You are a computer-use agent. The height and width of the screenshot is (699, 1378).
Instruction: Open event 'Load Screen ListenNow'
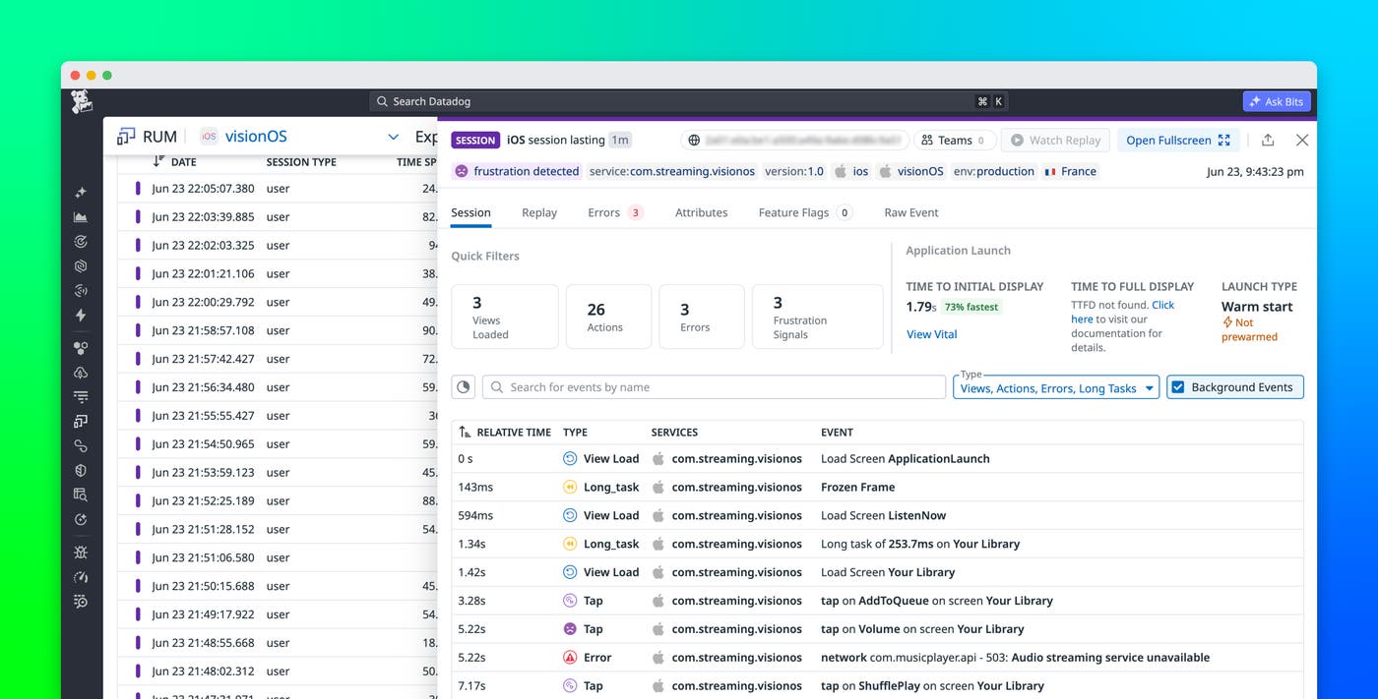[x=877, y=515]
